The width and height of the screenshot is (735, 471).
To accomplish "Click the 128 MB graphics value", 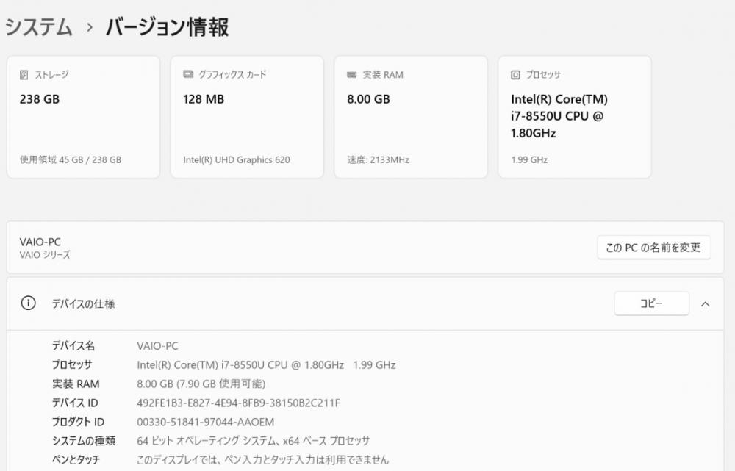I will point(204,99).
